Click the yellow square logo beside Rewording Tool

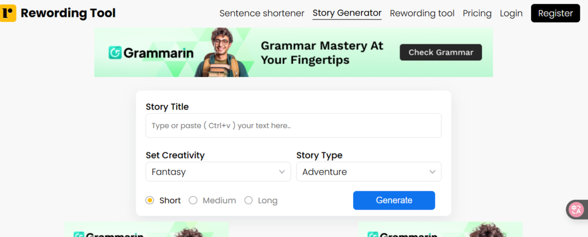tap(8, 13)
